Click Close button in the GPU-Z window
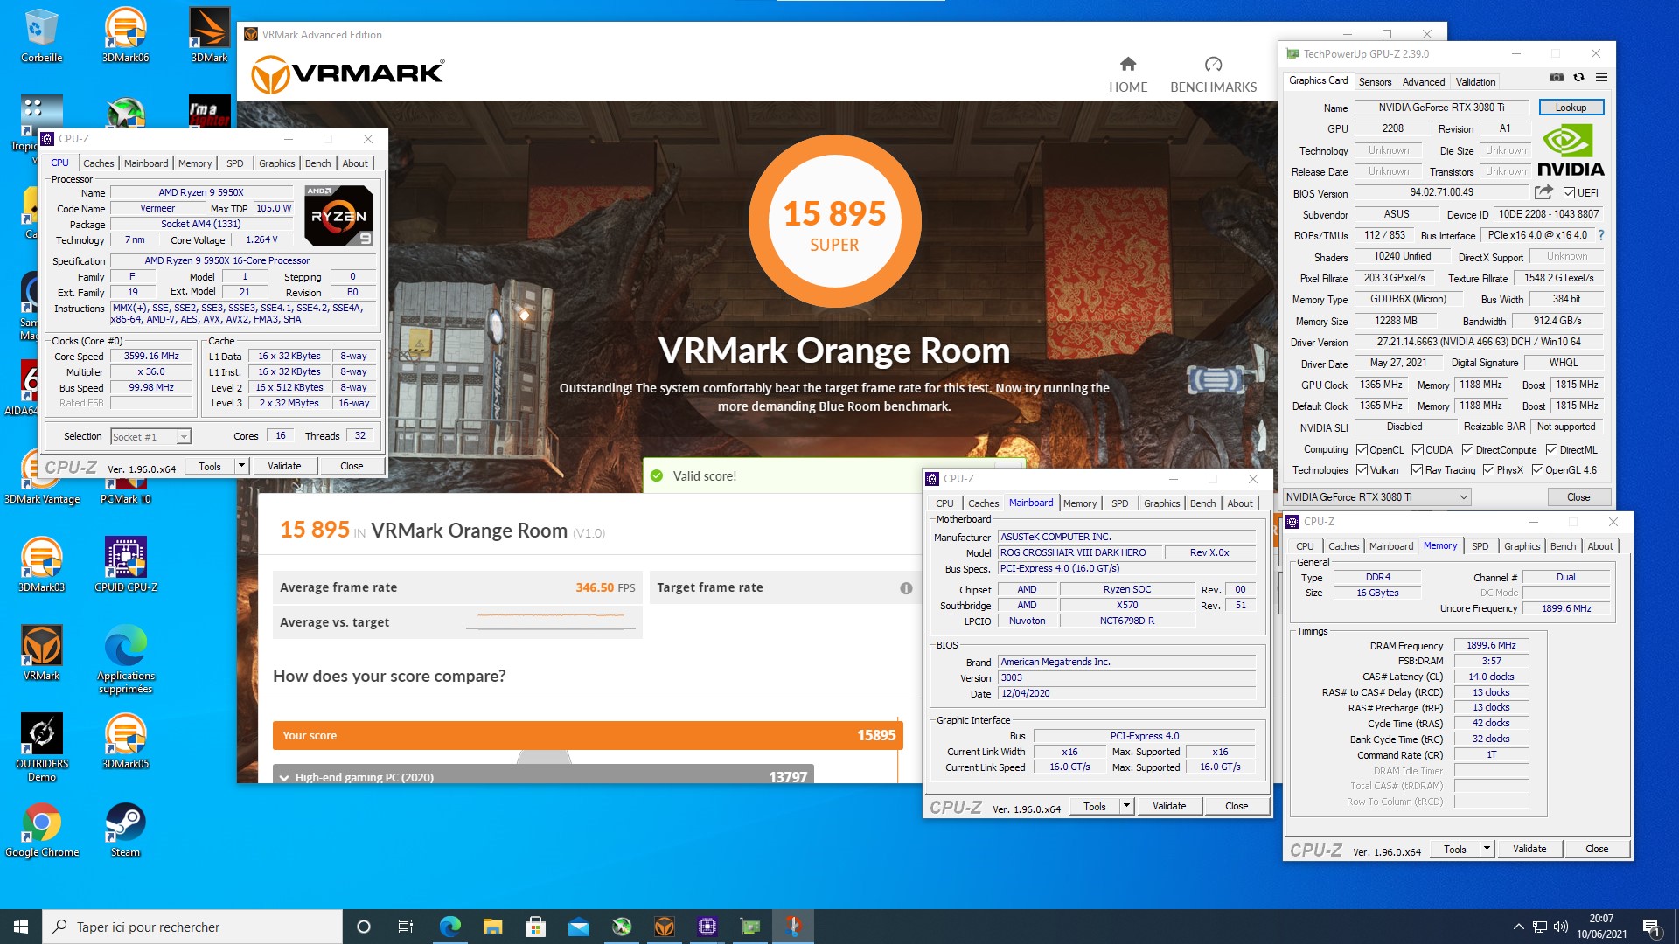1679x944 pixels. 1578,497
